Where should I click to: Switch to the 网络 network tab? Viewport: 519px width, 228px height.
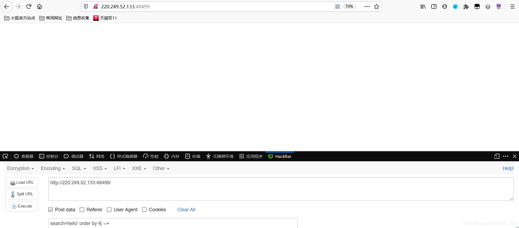(97, 156)
